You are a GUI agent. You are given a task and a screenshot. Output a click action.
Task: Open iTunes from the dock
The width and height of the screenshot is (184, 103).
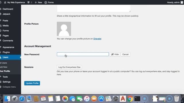point(87,99)
